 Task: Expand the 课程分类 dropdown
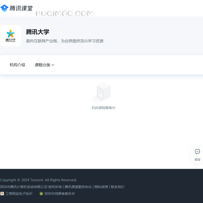point(45,65)
